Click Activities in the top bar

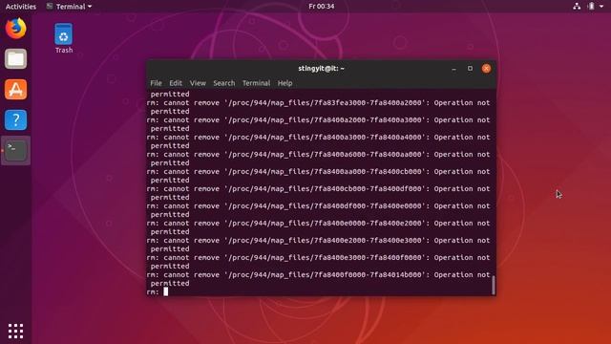21,7
